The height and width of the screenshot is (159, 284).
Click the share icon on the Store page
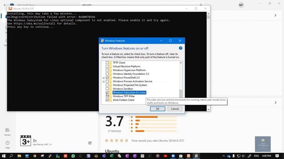(x=90, y=143)
